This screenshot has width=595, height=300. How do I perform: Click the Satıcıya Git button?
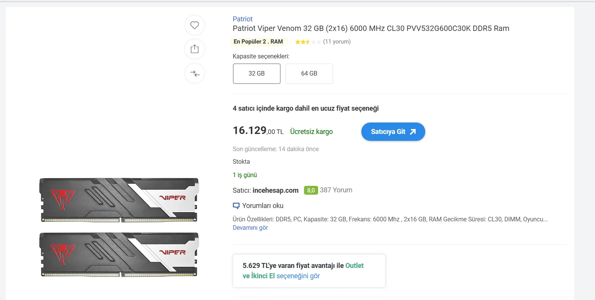pos(393,132)
